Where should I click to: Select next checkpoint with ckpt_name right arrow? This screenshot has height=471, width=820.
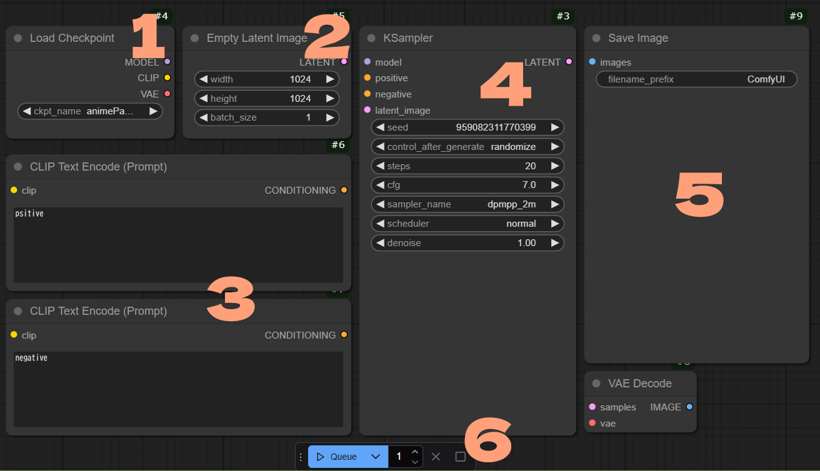pyautogui.click(x=153, y=111)
